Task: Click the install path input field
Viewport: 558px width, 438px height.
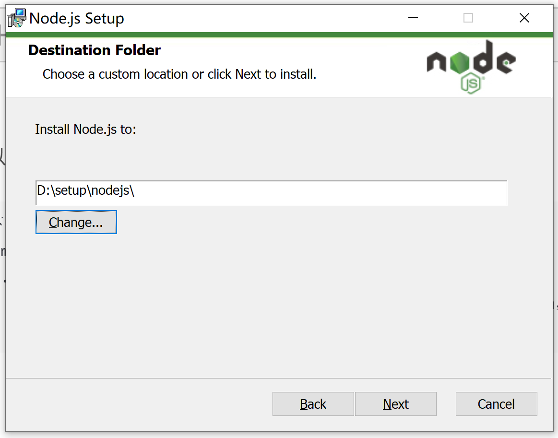Action: (x=271, y=193)
